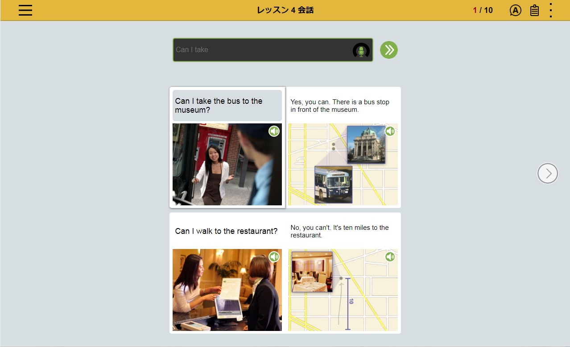Select the "Can I walk to the restaurant?" text
The image size is (570, 347).
226,231
